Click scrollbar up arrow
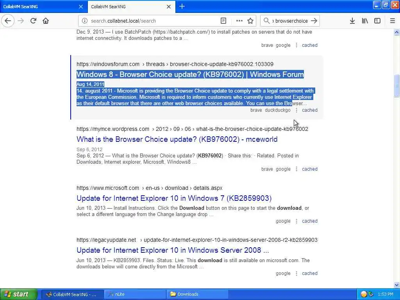 coord(396,32)
